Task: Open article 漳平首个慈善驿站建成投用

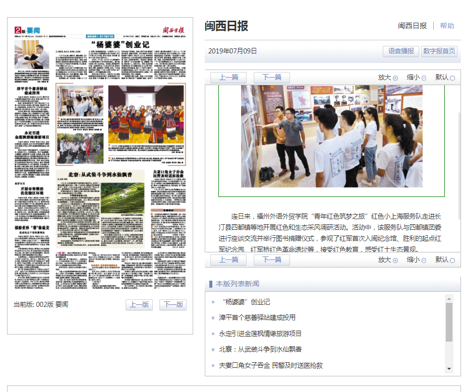Action: coord(257,317)
